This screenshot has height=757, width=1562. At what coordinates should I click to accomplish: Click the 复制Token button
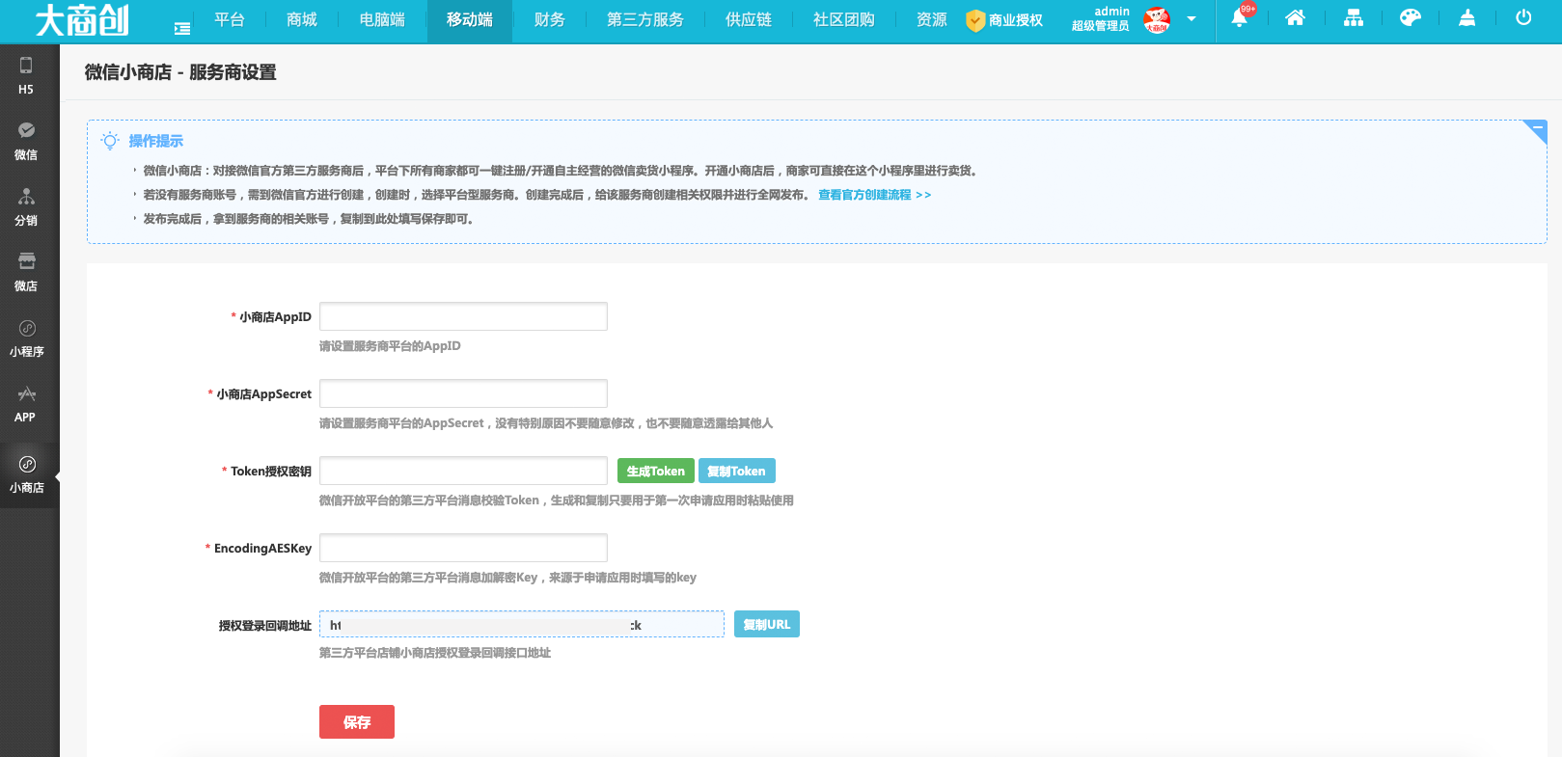point(736,471)
